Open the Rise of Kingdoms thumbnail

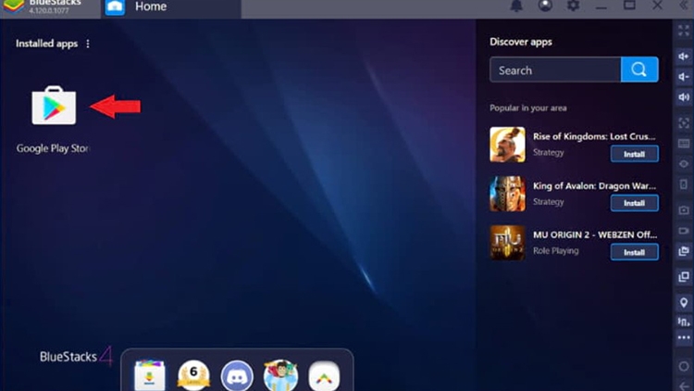coord(508,145)
